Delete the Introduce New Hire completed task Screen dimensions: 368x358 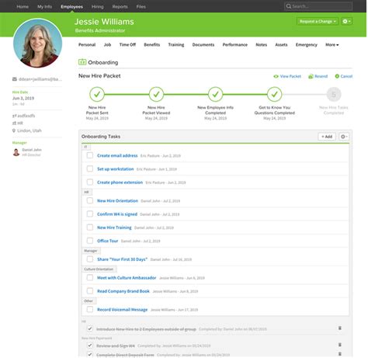point(340,328)
